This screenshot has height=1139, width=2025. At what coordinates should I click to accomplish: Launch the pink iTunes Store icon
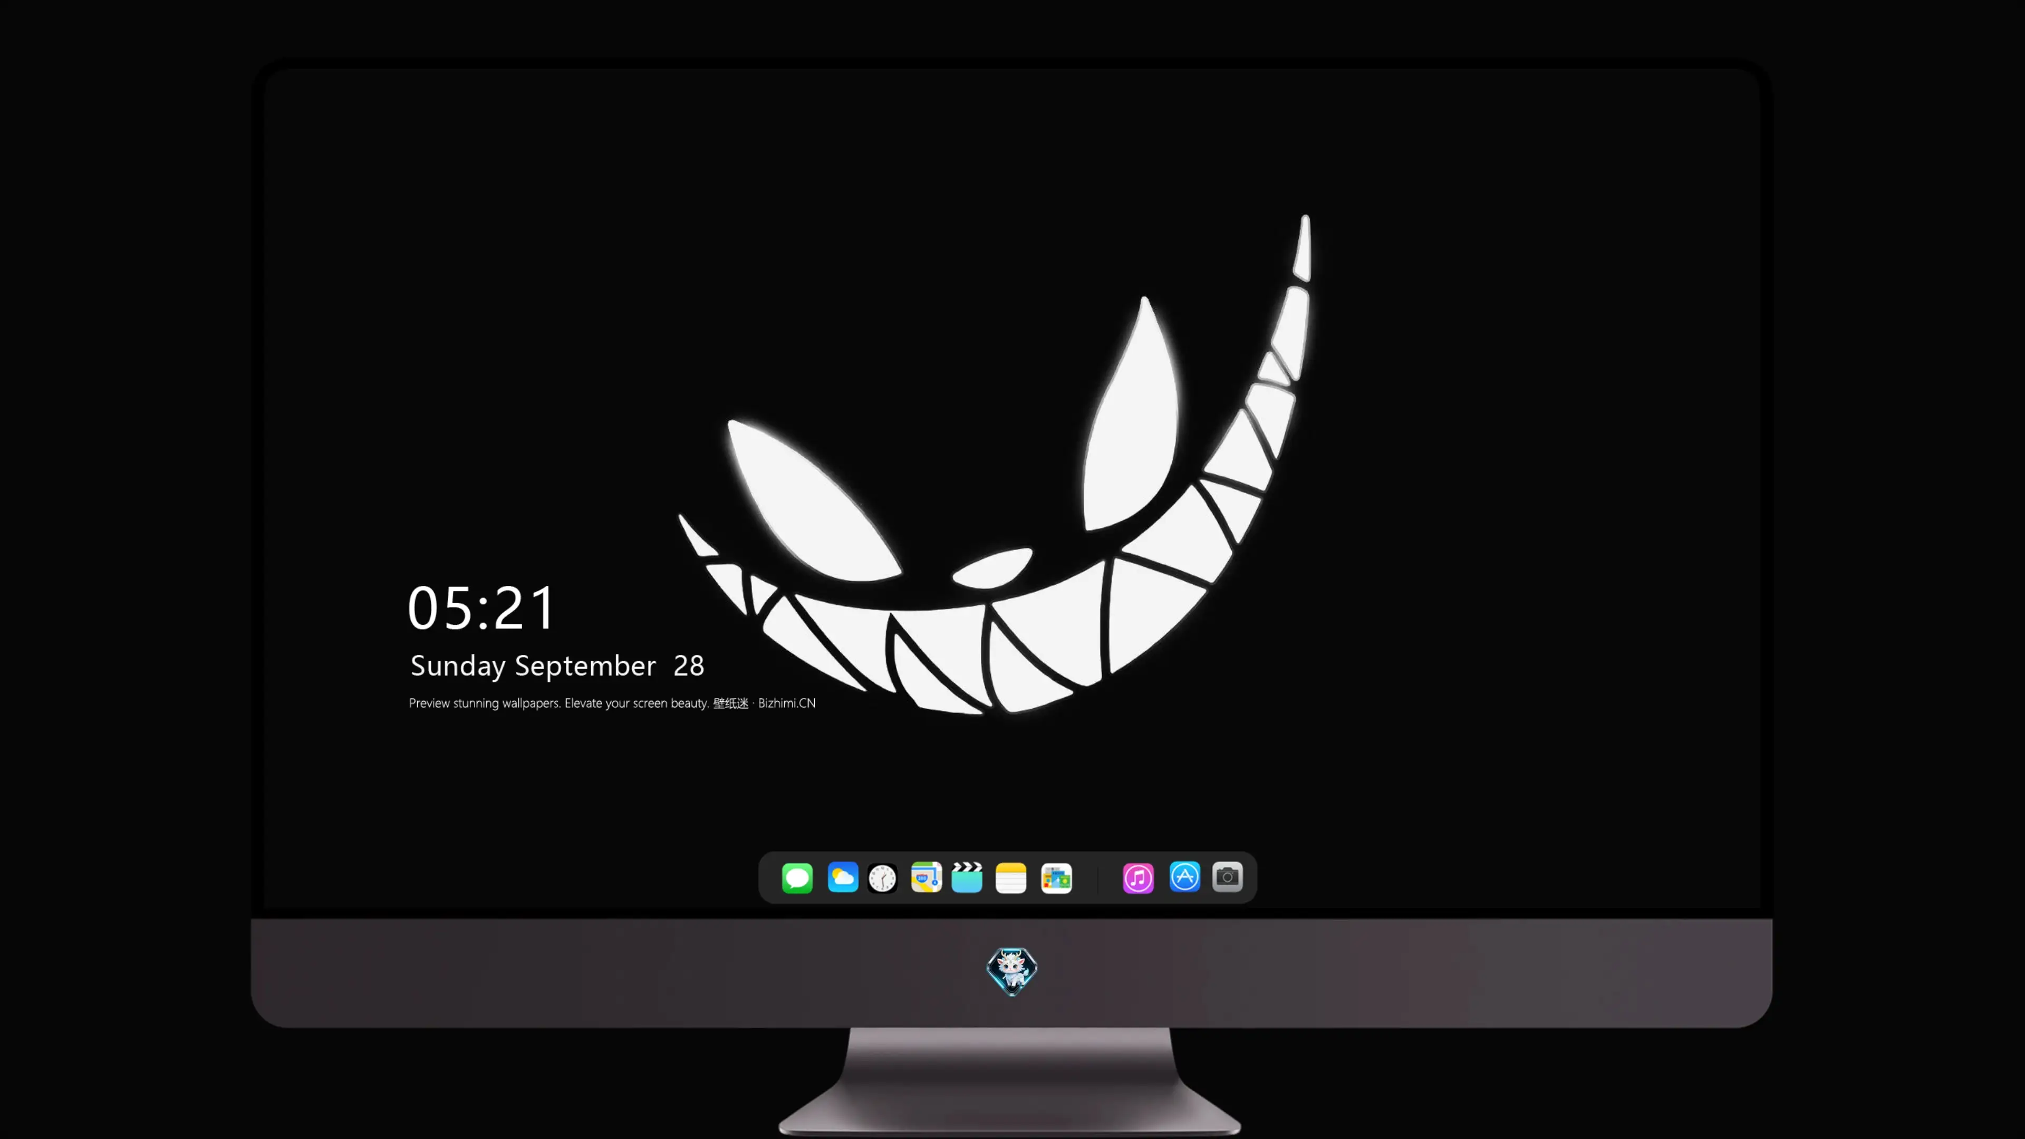coord(1139,878)
